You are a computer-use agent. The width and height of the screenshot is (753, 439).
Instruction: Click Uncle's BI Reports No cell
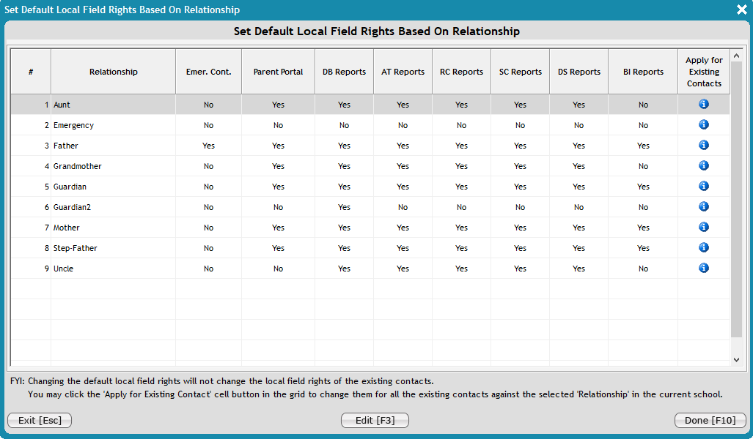[x=643, y=269]
